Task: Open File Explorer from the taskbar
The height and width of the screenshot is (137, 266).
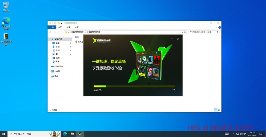Action: [x=72, y=134]
